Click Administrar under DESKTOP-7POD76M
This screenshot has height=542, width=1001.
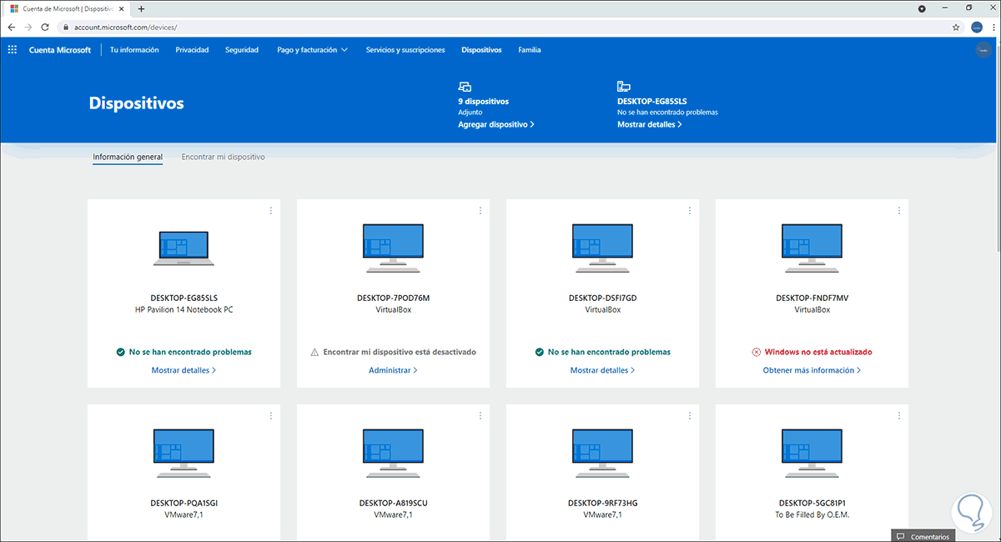point(393,370)
